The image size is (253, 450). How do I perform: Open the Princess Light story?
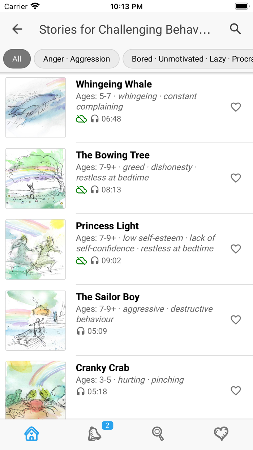(x=107, y=226)
